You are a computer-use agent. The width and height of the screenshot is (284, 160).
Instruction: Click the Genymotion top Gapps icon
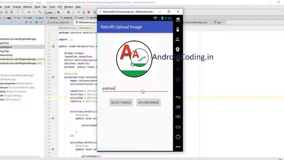[178, 20]
